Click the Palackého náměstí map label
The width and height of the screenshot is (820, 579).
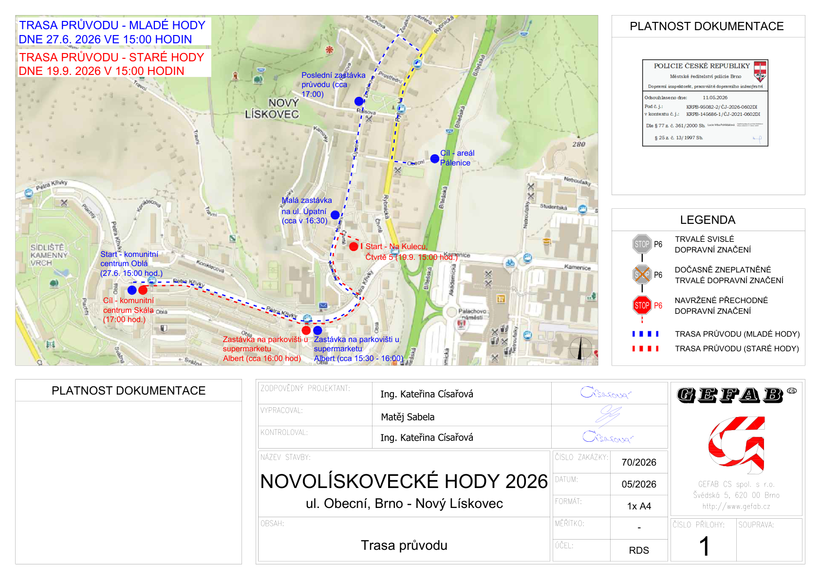[472, 314]
